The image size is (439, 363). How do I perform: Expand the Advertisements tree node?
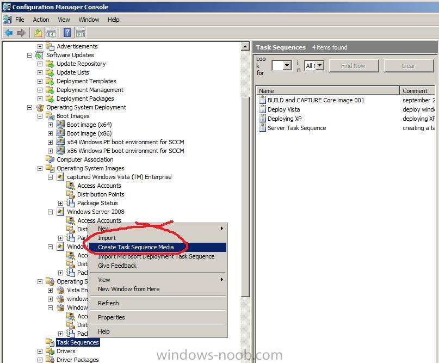(x=40, y=46)
